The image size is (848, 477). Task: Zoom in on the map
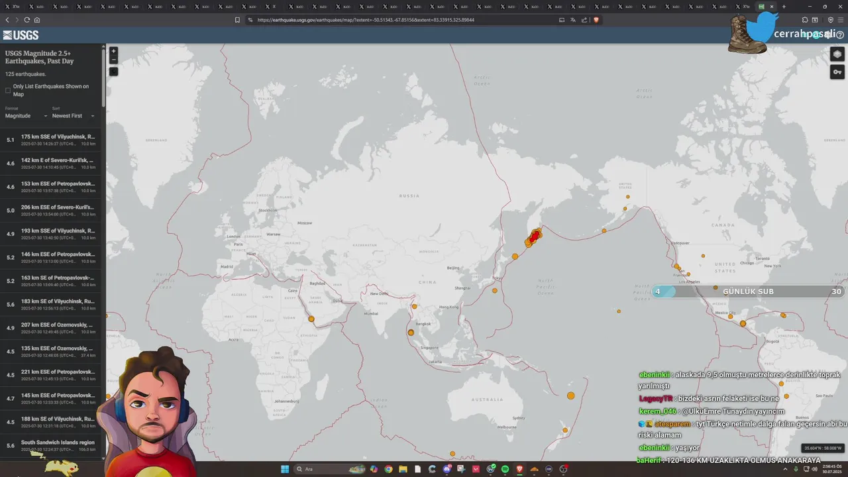[x=113, y=51]
